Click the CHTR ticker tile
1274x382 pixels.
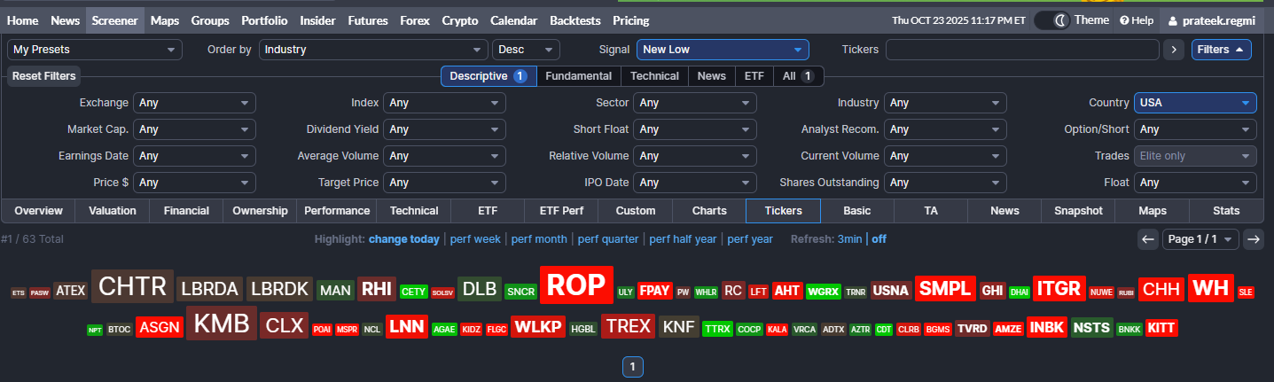tap(133, 287)
